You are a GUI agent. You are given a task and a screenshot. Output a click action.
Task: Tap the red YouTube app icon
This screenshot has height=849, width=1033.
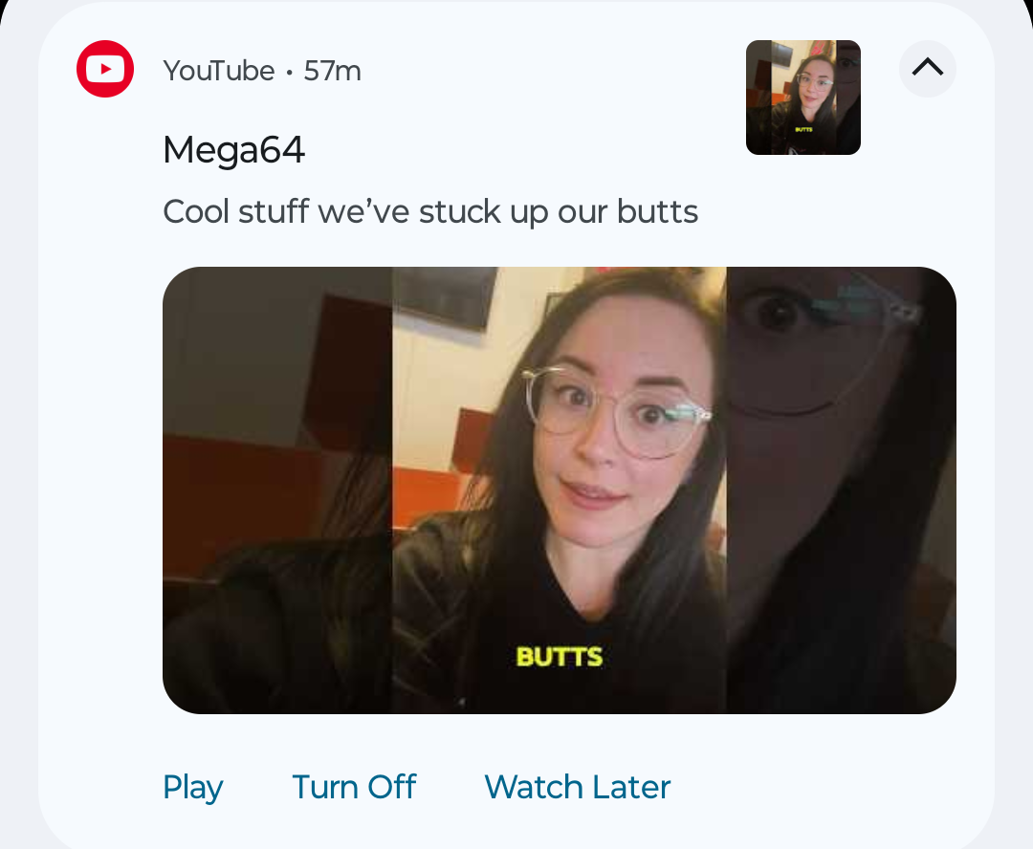tap(105, 69)
